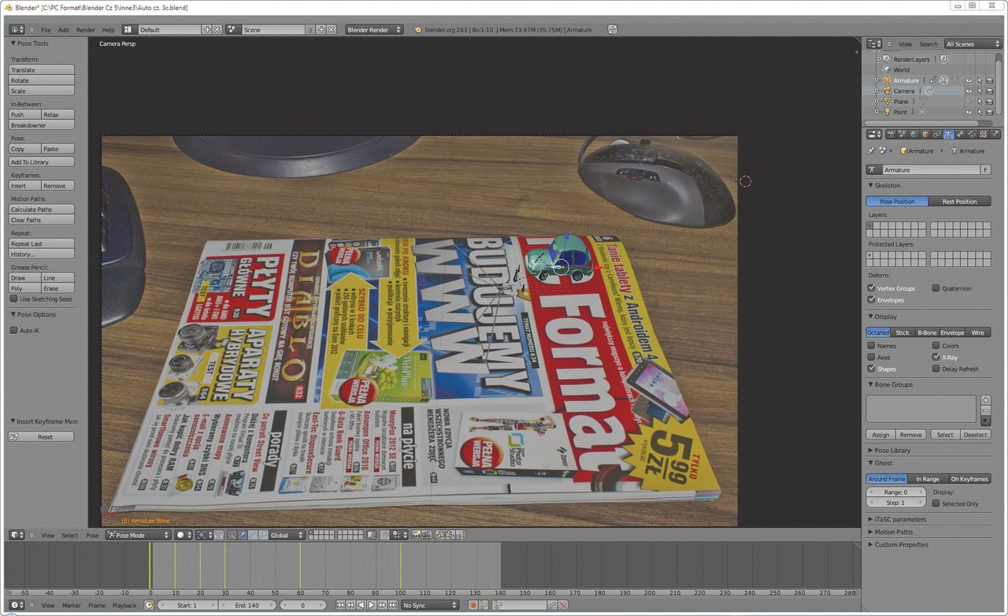Toggle the Camera restrict-render icon in outliner
1008x616 pixels.
point(990,91)
